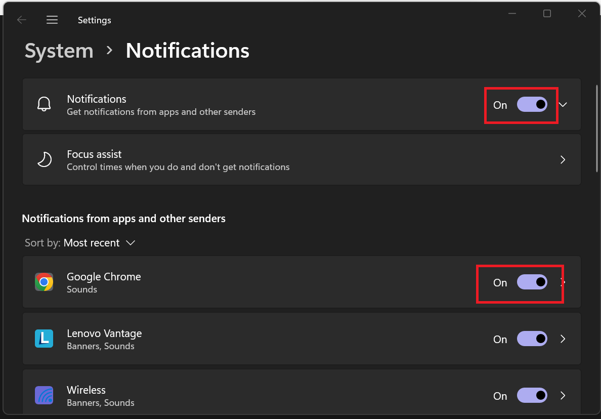
Task: Expand the Notifications options chevron
Action: click(x=563, y=105)
